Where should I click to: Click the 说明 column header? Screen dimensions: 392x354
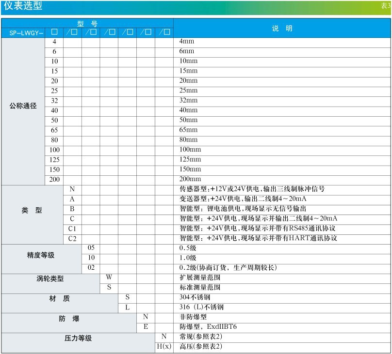click(282, 29)
